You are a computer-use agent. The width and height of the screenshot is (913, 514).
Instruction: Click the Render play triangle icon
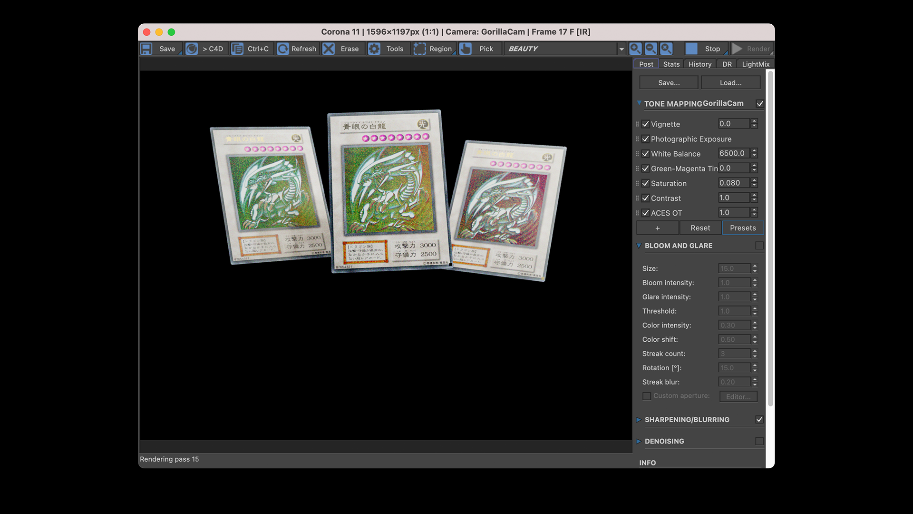pos(737,49)
